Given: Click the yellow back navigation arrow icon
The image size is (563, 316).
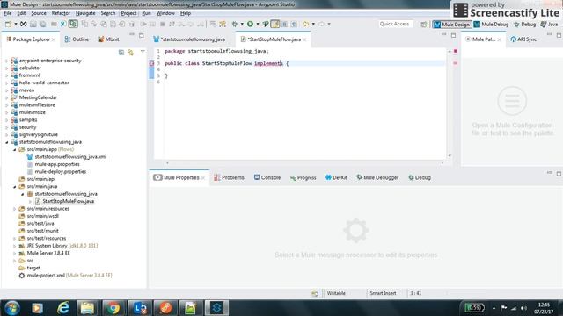Looking at the screenshot, I should click(x=305, y=24).
